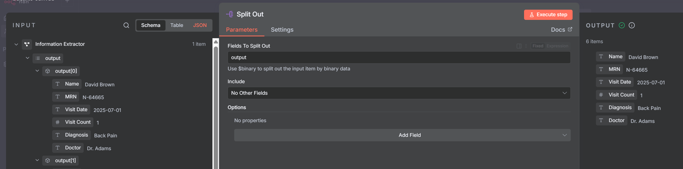
Task: Click the search icon in INPUT panel
Action: [126, 25]
